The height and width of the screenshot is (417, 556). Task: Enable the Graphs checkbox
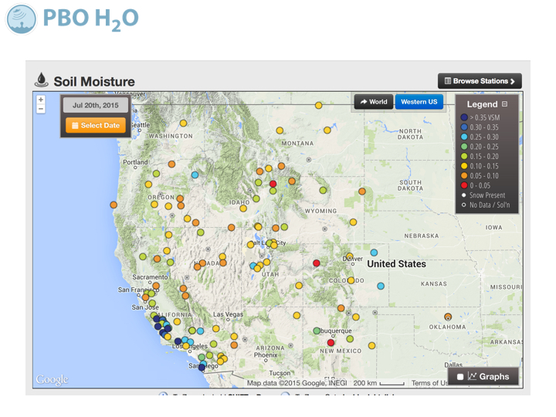tap(460, 377)
